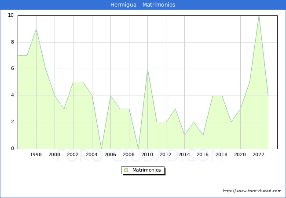This screenshot has width=286, height=198.
Task: Click the 1998 peak at value 9
Action: [x=36, y=29]
